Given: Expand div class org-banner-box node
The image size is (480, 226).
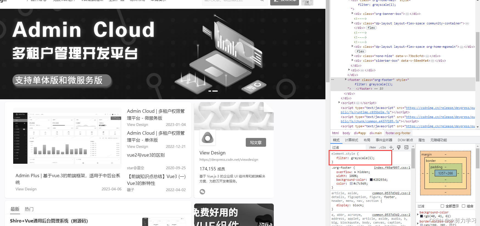Looking at the screenshot, I should (x=352, y=13).
